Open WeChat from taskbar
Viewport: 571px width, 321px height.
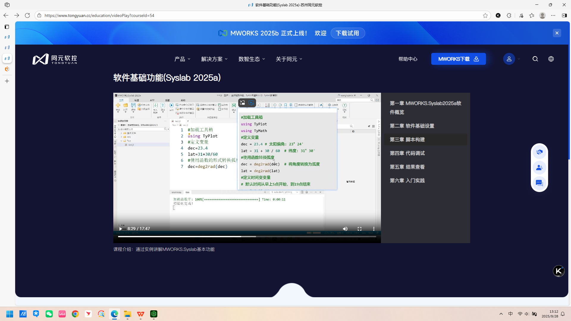tap(49, 314)
